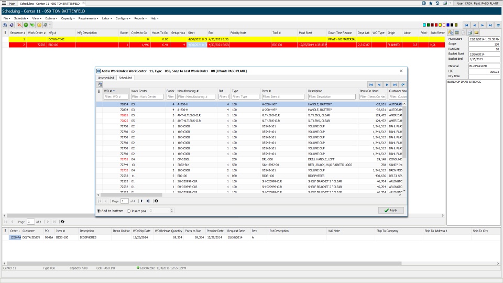
Task: Open the Configure menu
Action: coord(123,18)
